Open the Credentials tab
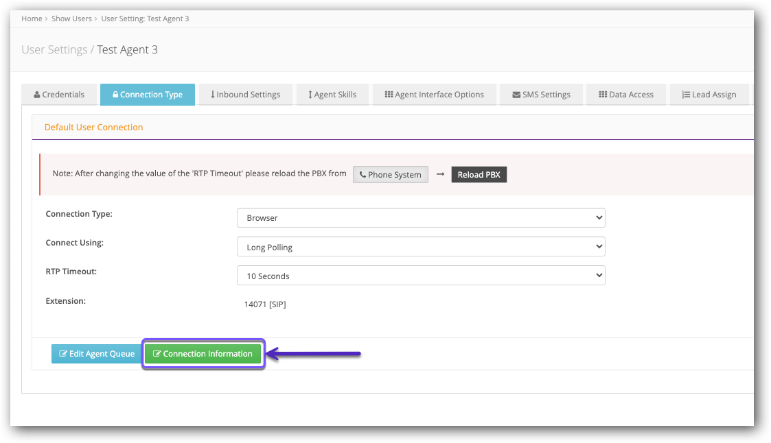This screenshot has height=443, width=771. pyautogui.click(x=59, y=95)
